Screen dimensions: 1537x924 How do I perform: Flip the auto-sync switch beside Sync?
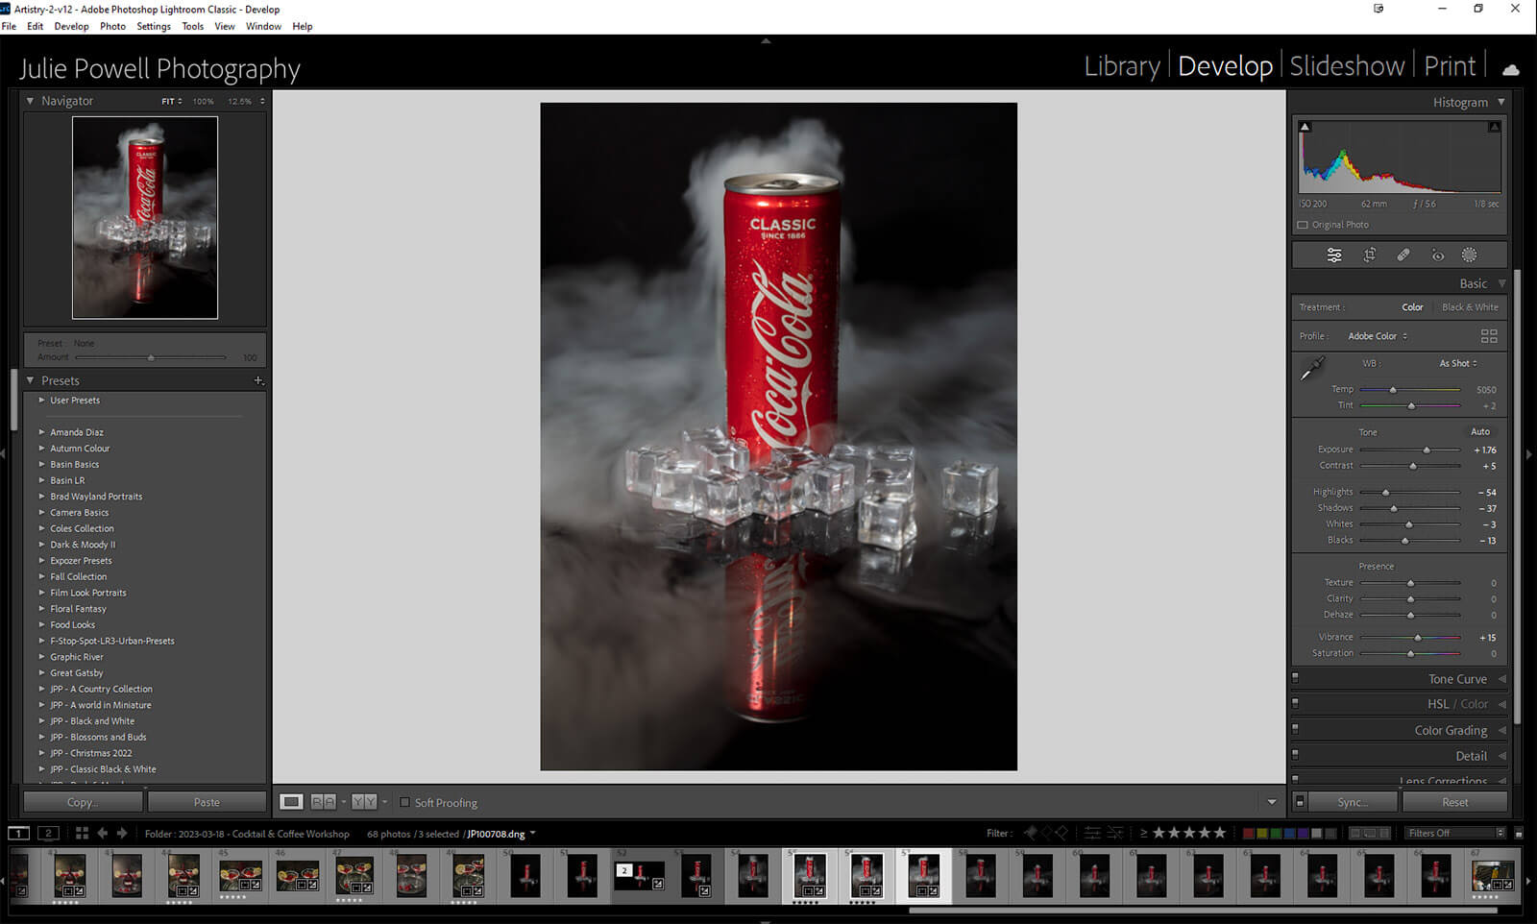coord(1300,802)
